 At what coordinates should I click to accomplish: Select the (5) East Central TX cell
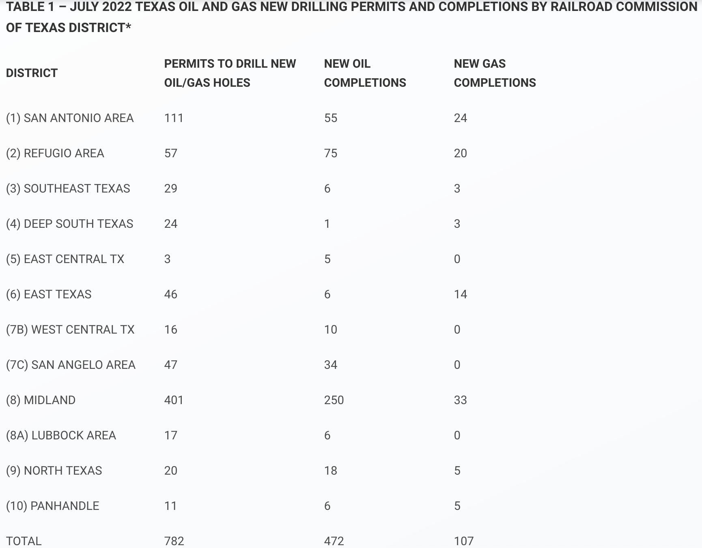[65, 259]
